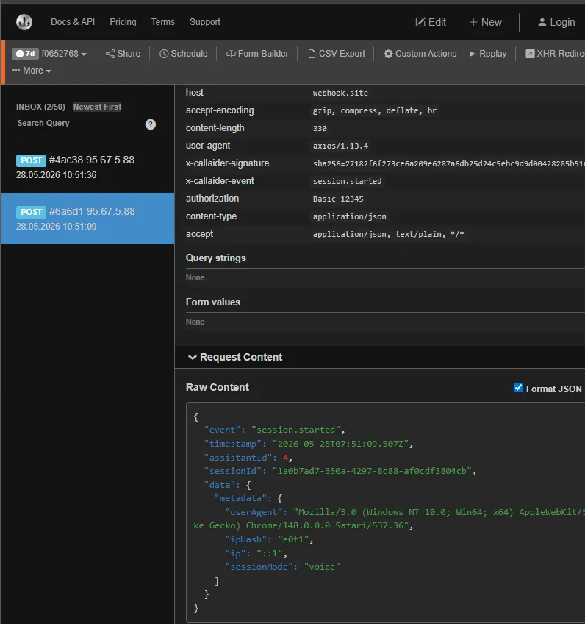Click the axios/1.13.4 user-agent value
Viewport: 585px width, 624px height.
[x=340, y=146]
